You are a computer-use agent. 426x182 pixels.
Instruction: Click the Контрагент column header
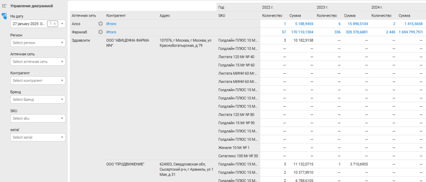click(x=116, y=16)
